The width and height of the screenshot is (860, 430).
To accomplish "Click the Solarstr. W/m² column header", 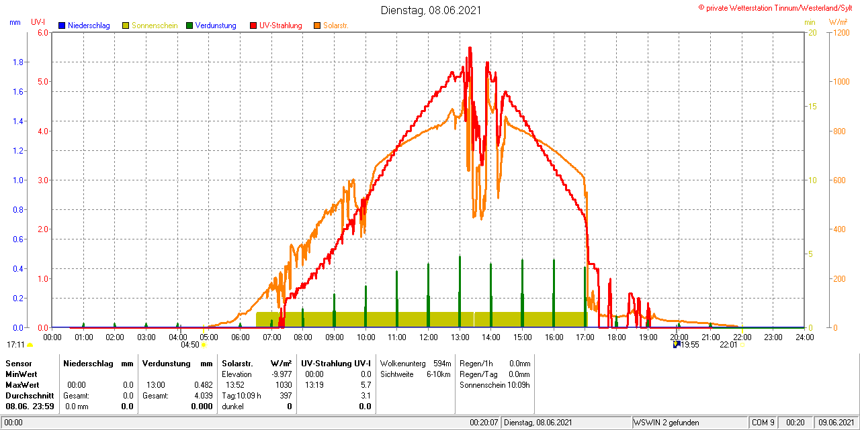I will pos(257,363).
